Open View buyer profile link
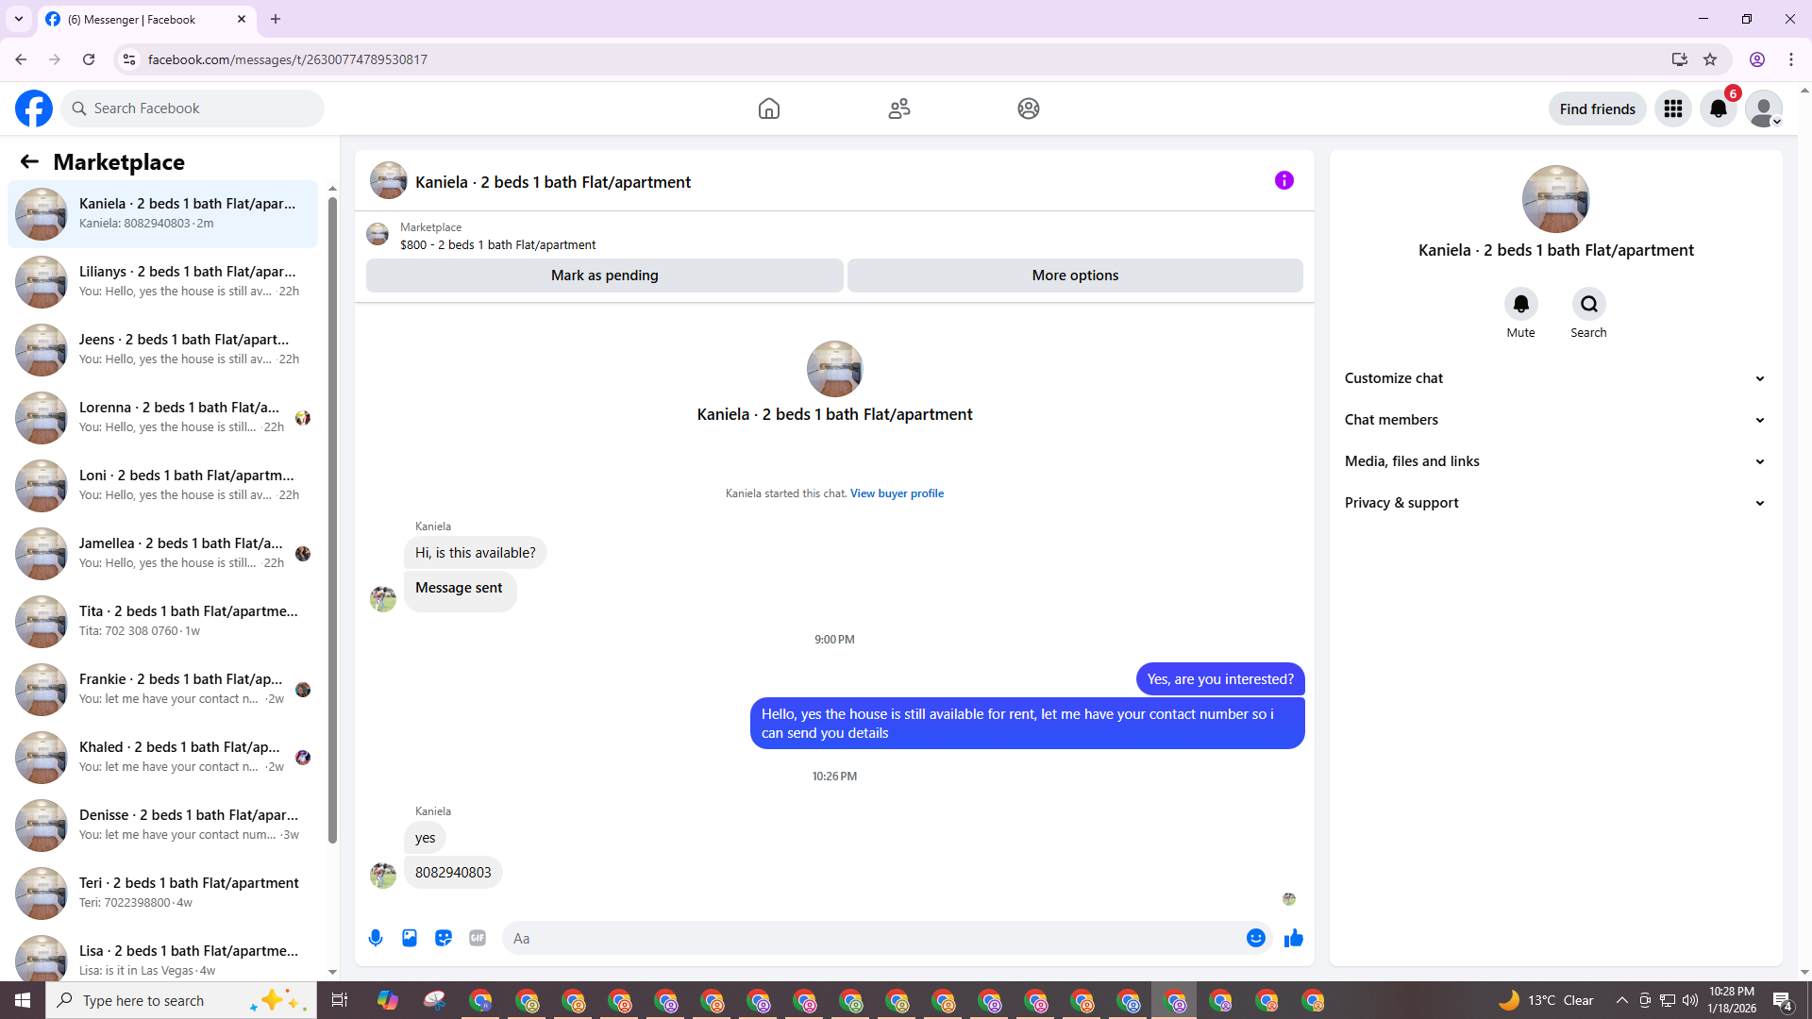Screen dimensions: 1812x1019 (x=897, y=493)
